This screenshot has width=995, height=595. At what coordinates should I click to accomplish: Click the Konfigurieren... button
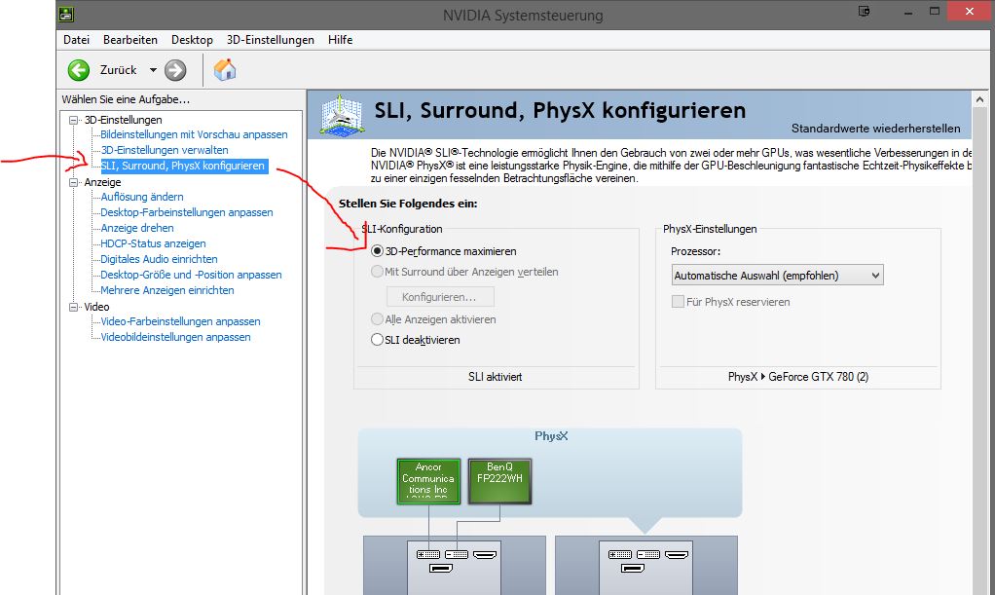pyautogui.click(x=440, y=297)
